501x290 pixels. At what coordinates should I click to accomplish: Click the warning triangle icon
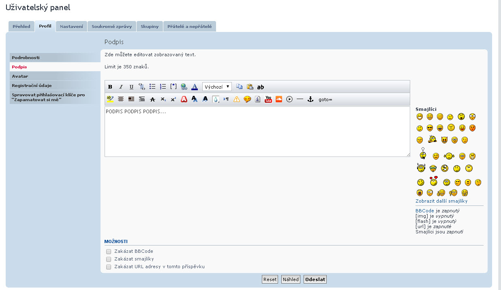(x=237, y=99)
